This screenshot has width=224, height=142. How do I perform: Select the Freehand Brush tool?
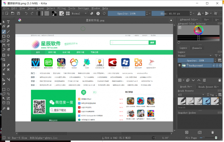(x=4, y=32)
